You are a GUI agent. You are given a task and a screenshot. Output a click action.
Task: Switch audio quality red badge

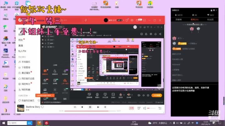132,108
